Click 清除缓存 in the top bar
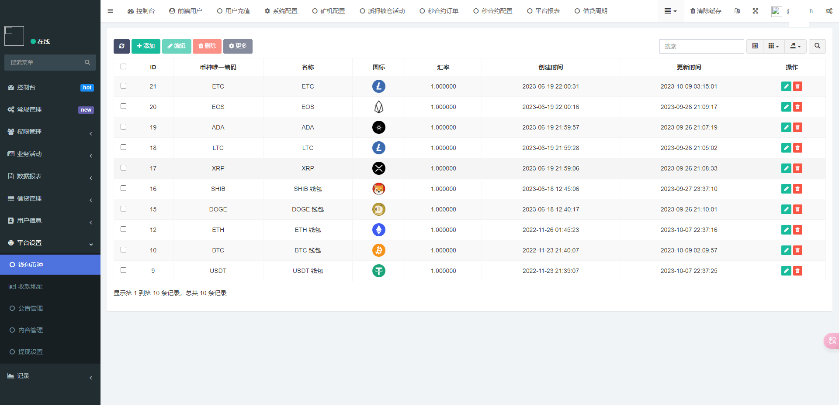 pyautogui.click(x=705, y=11)
